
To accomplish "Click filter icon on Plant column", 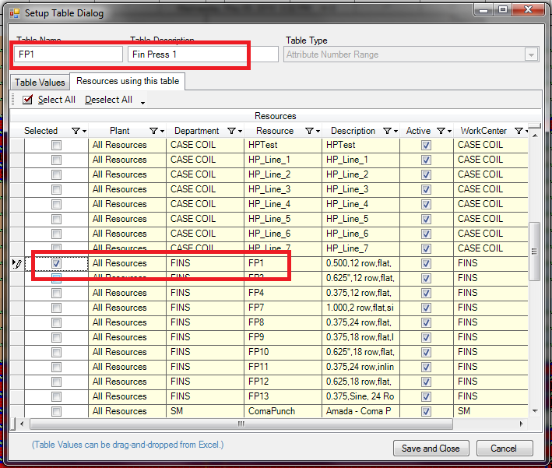I will pos(154,131).
